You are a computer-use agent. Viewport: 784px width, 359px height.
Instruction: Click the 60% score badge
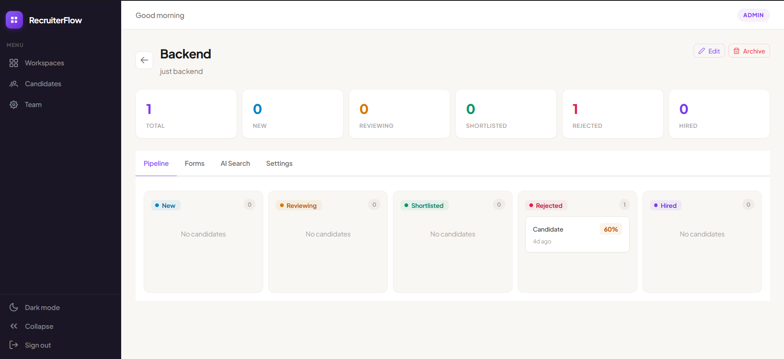[610, 230]
